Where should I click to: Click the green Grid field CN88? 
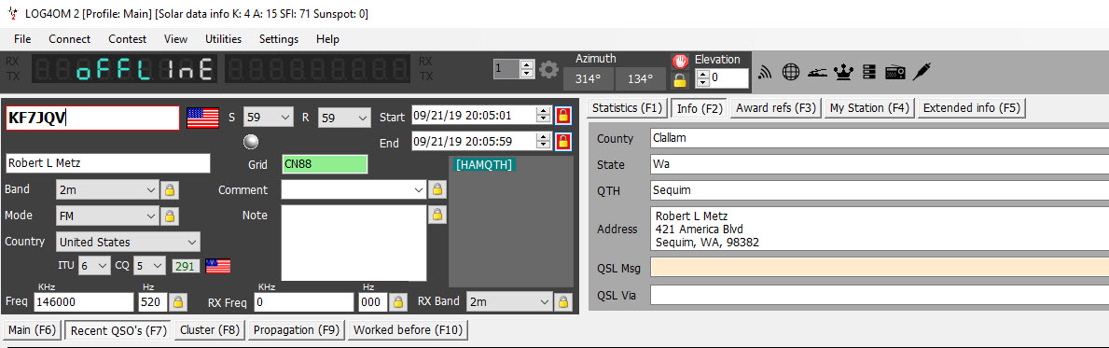point(325,164)
